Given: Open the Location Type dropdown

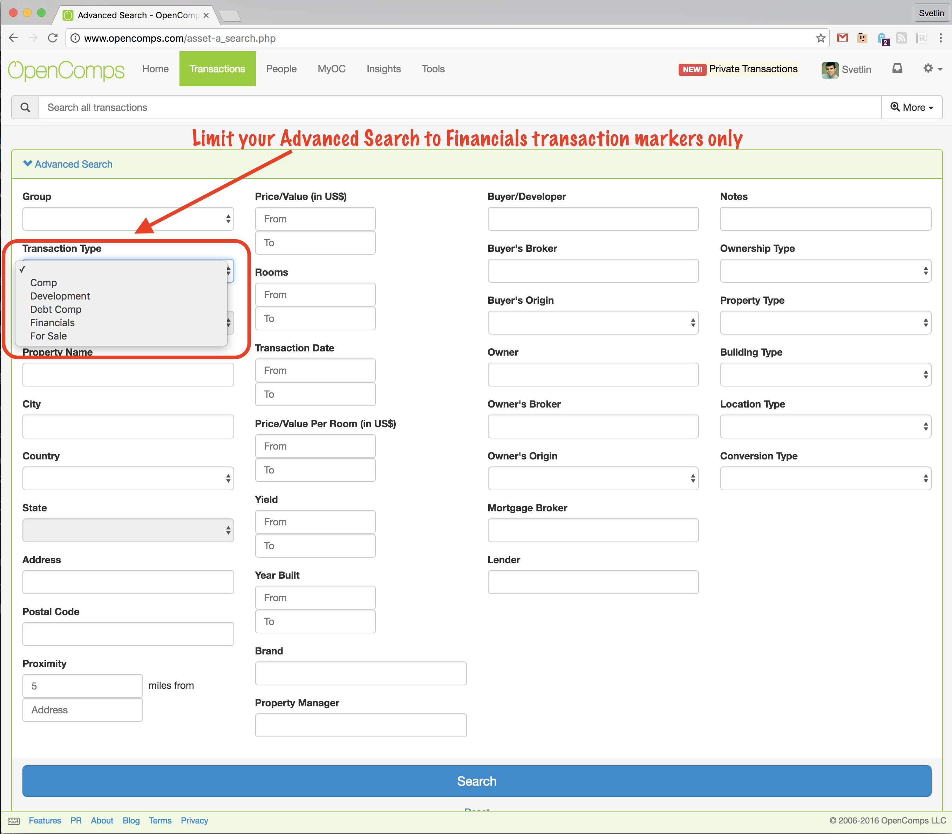Looking at the screenshot, I should point(825,426).
